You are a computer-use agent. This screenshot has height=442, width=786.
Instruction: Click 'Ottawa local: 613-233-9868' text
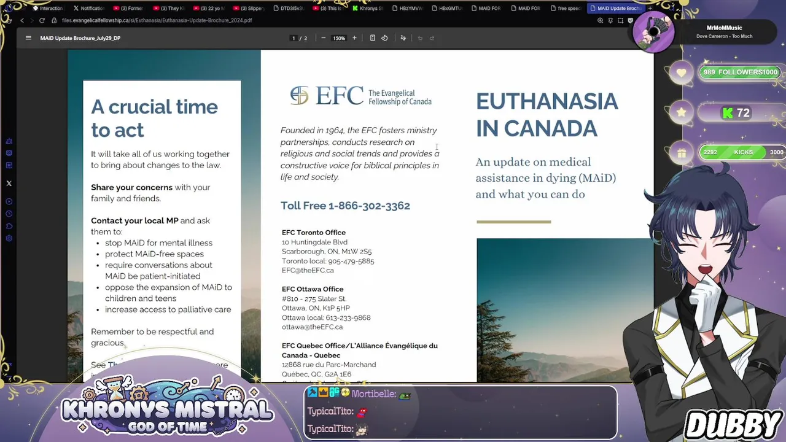[x=326, y=317]
